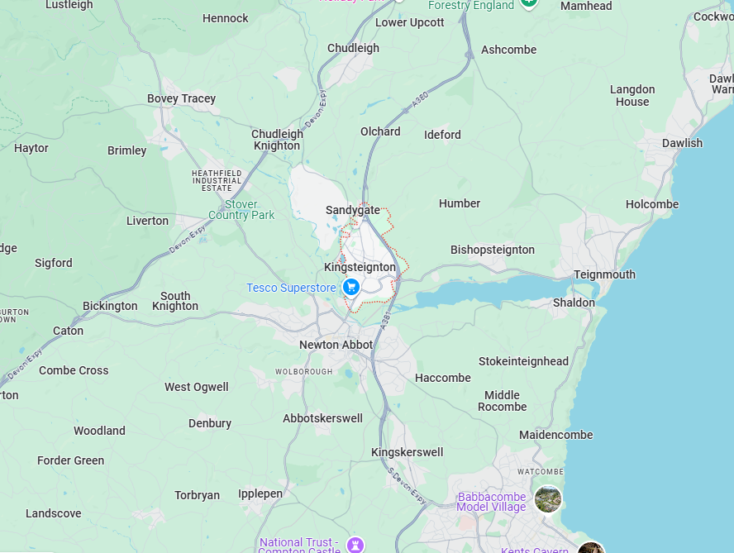Open the Kents Cavern photo marker

point(591,548)
